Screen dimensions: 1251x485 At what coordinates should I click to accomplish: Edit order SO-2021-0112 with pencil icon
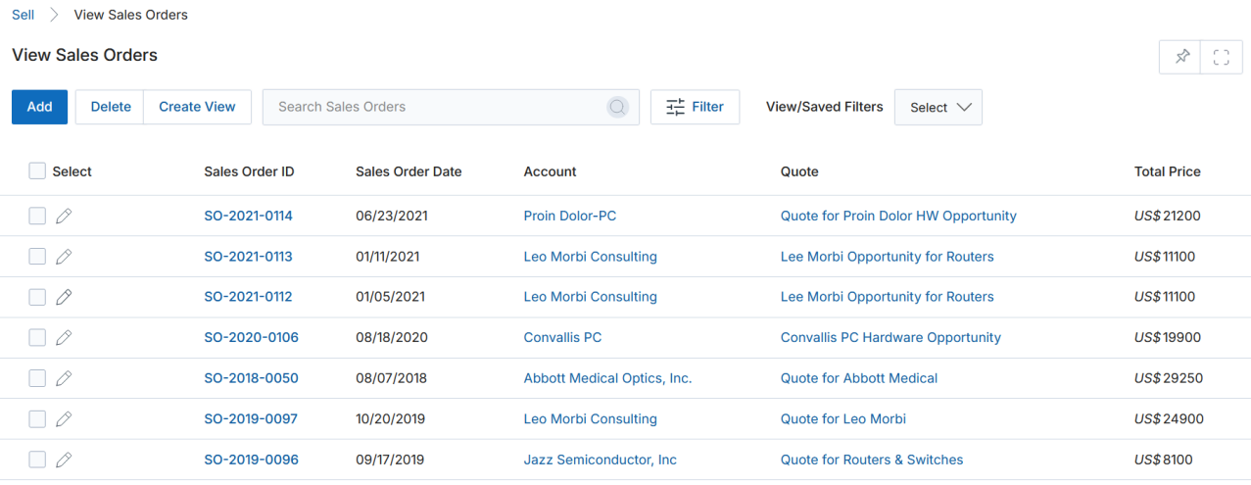(x=64, y=297)
